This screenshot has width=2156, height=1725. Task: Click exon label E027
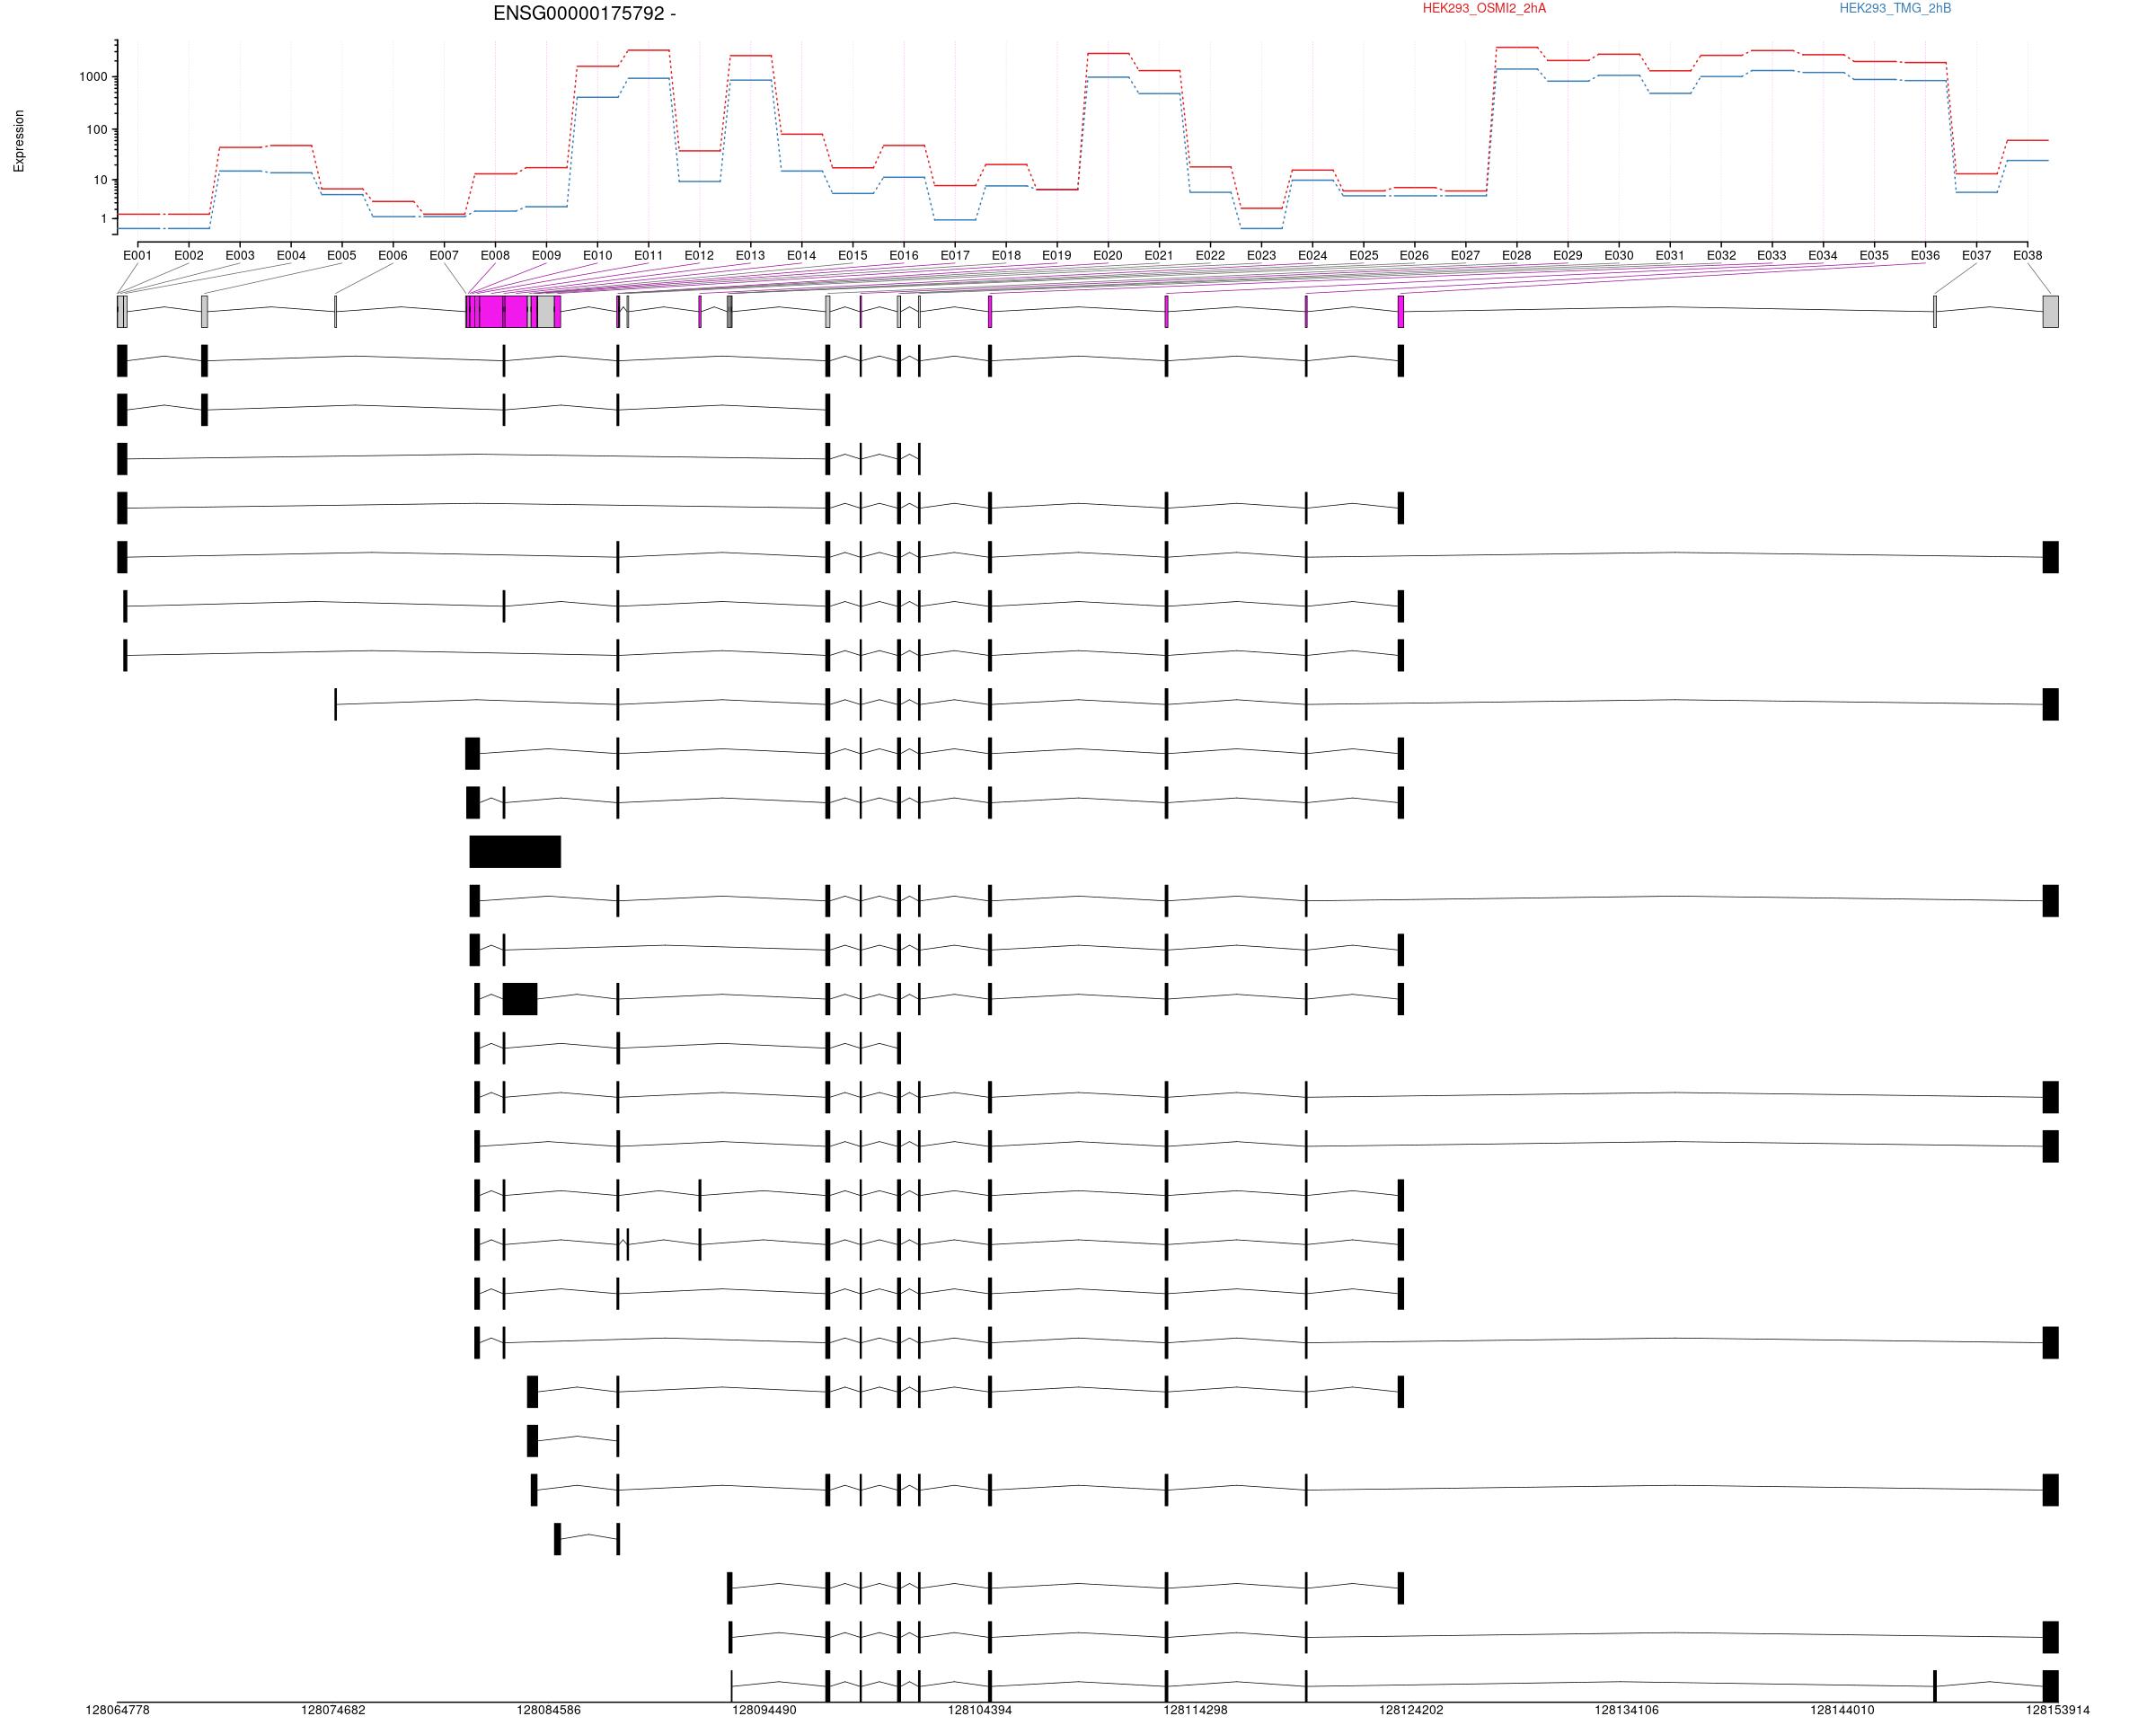tap(1465, 256)
